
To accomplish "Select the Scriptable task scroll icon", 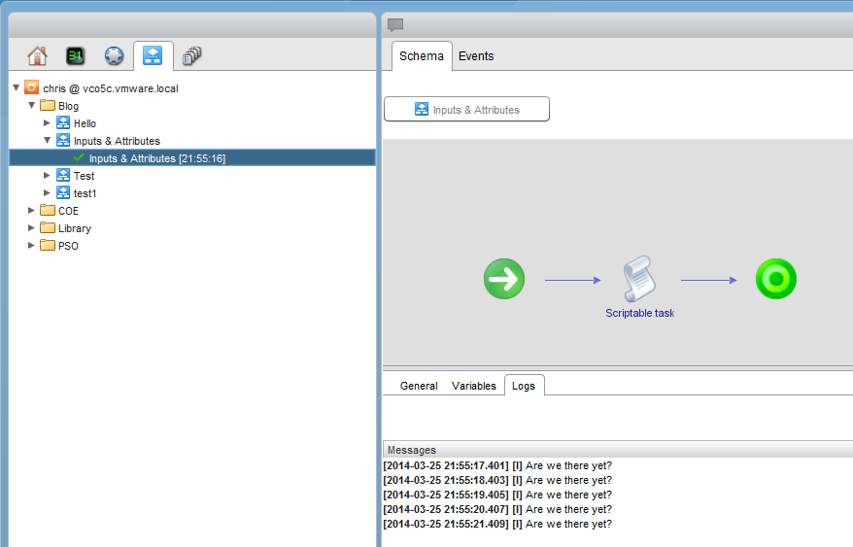I will [x=639, y=278].
